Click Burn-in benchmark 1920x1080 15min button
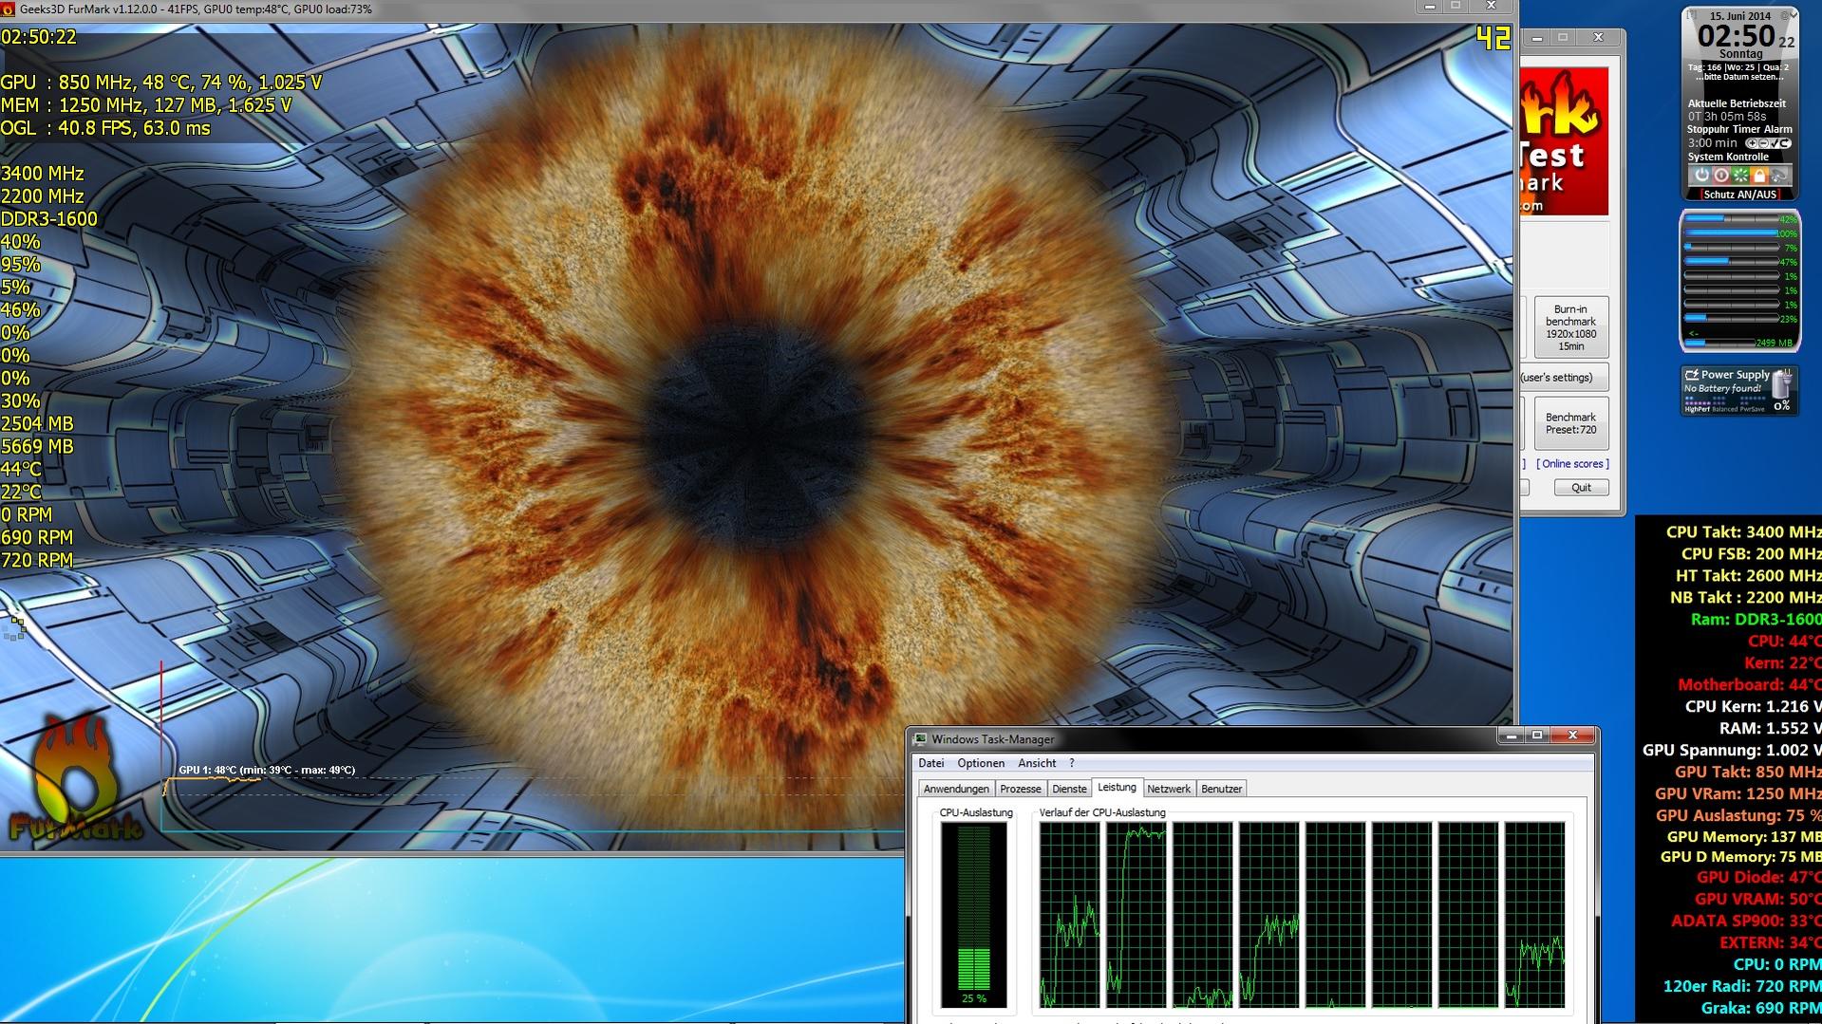 pyautogui.click(x=1570, y=327)
